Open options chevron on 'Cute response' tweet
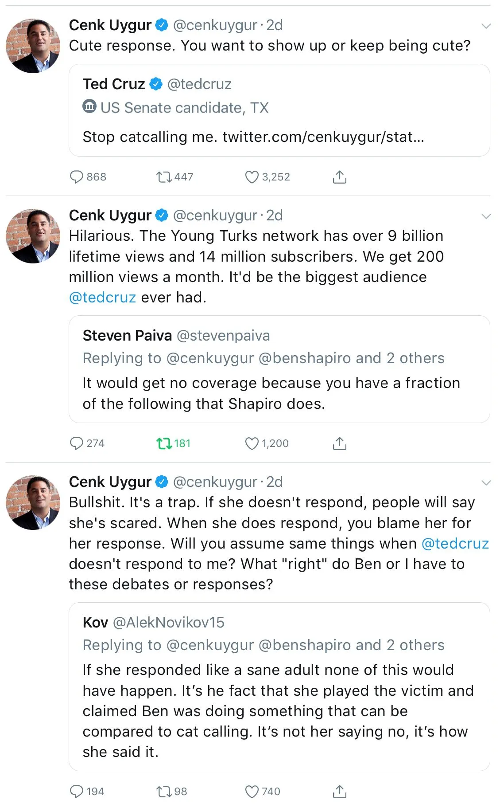Viewport: 500px width, 804px height. click(486, 26)
